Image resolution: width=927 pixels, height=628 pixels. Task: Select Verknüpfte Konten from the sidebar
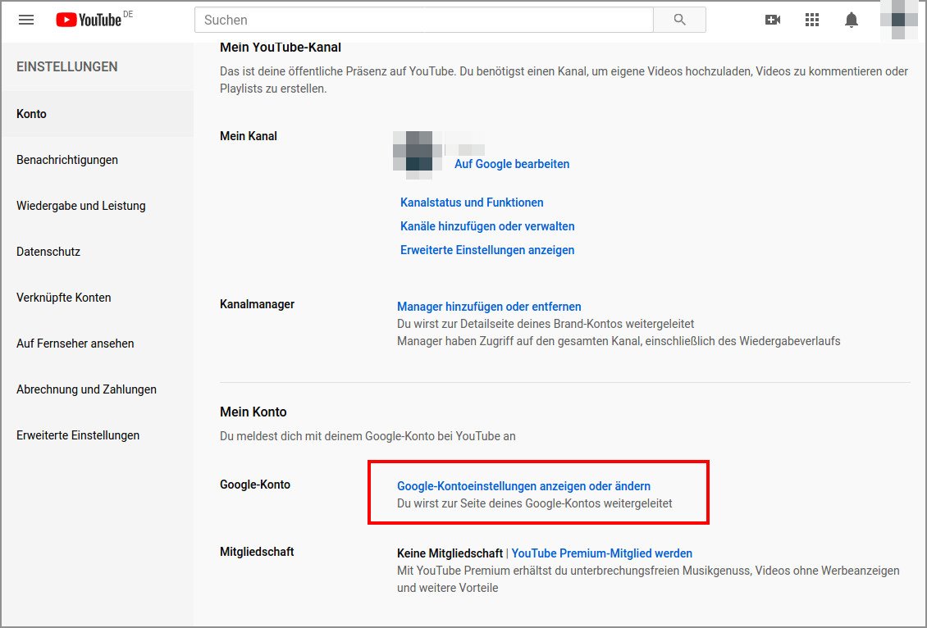click(x=63, y=297)
